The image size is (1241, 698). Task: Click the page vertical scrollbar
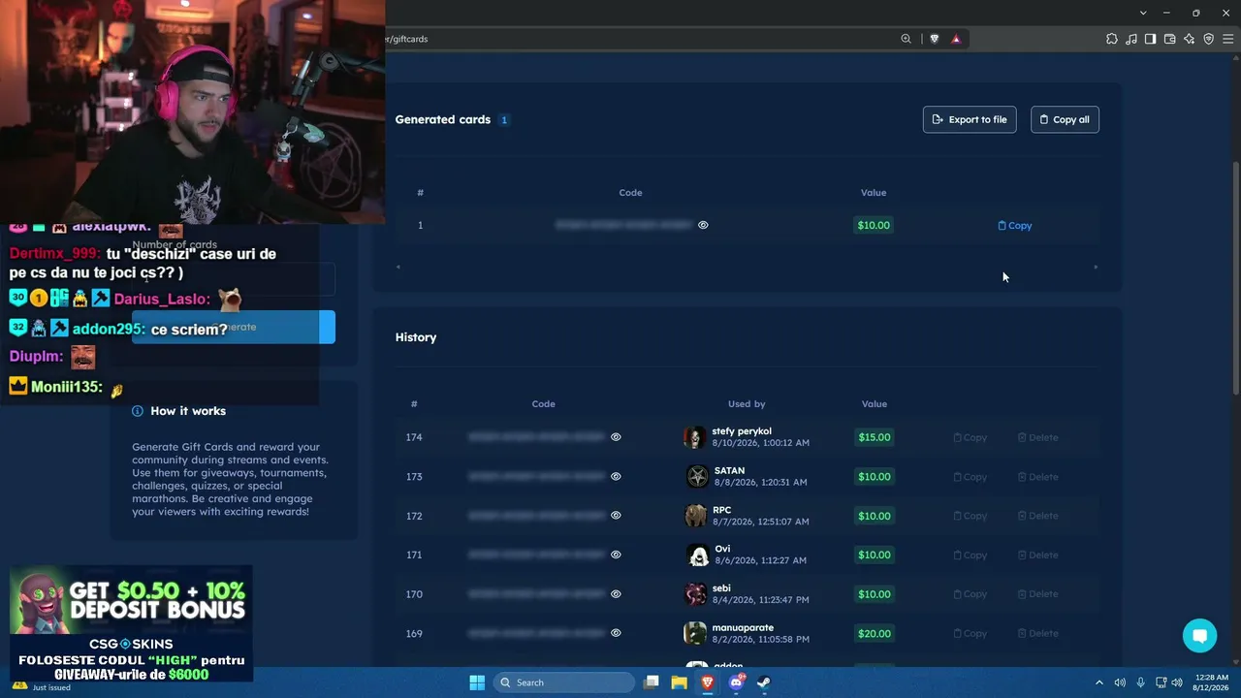1235,276
